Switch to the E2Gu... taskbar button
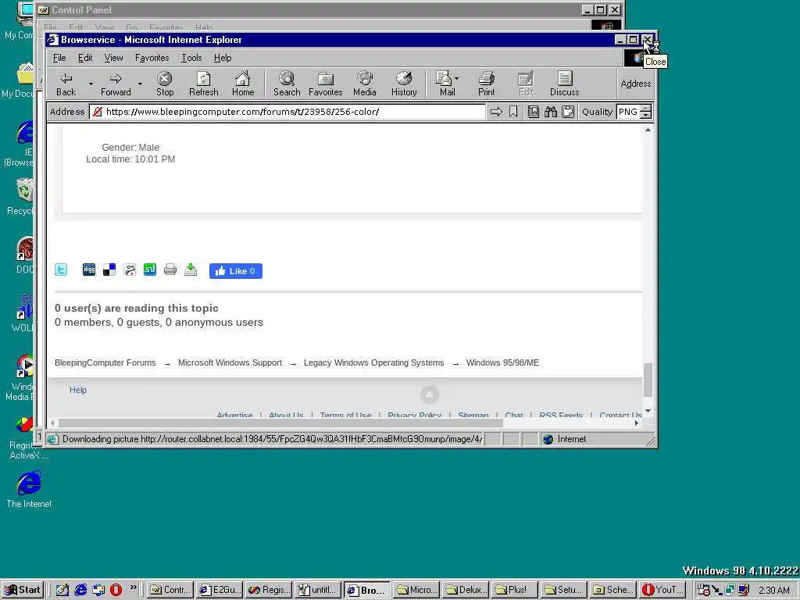The height and width of the screenshot is (600, 800). pyautogui.click(x=220, y=590)
